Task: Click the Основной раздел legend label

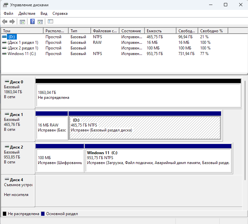Action: pos(62,214)
